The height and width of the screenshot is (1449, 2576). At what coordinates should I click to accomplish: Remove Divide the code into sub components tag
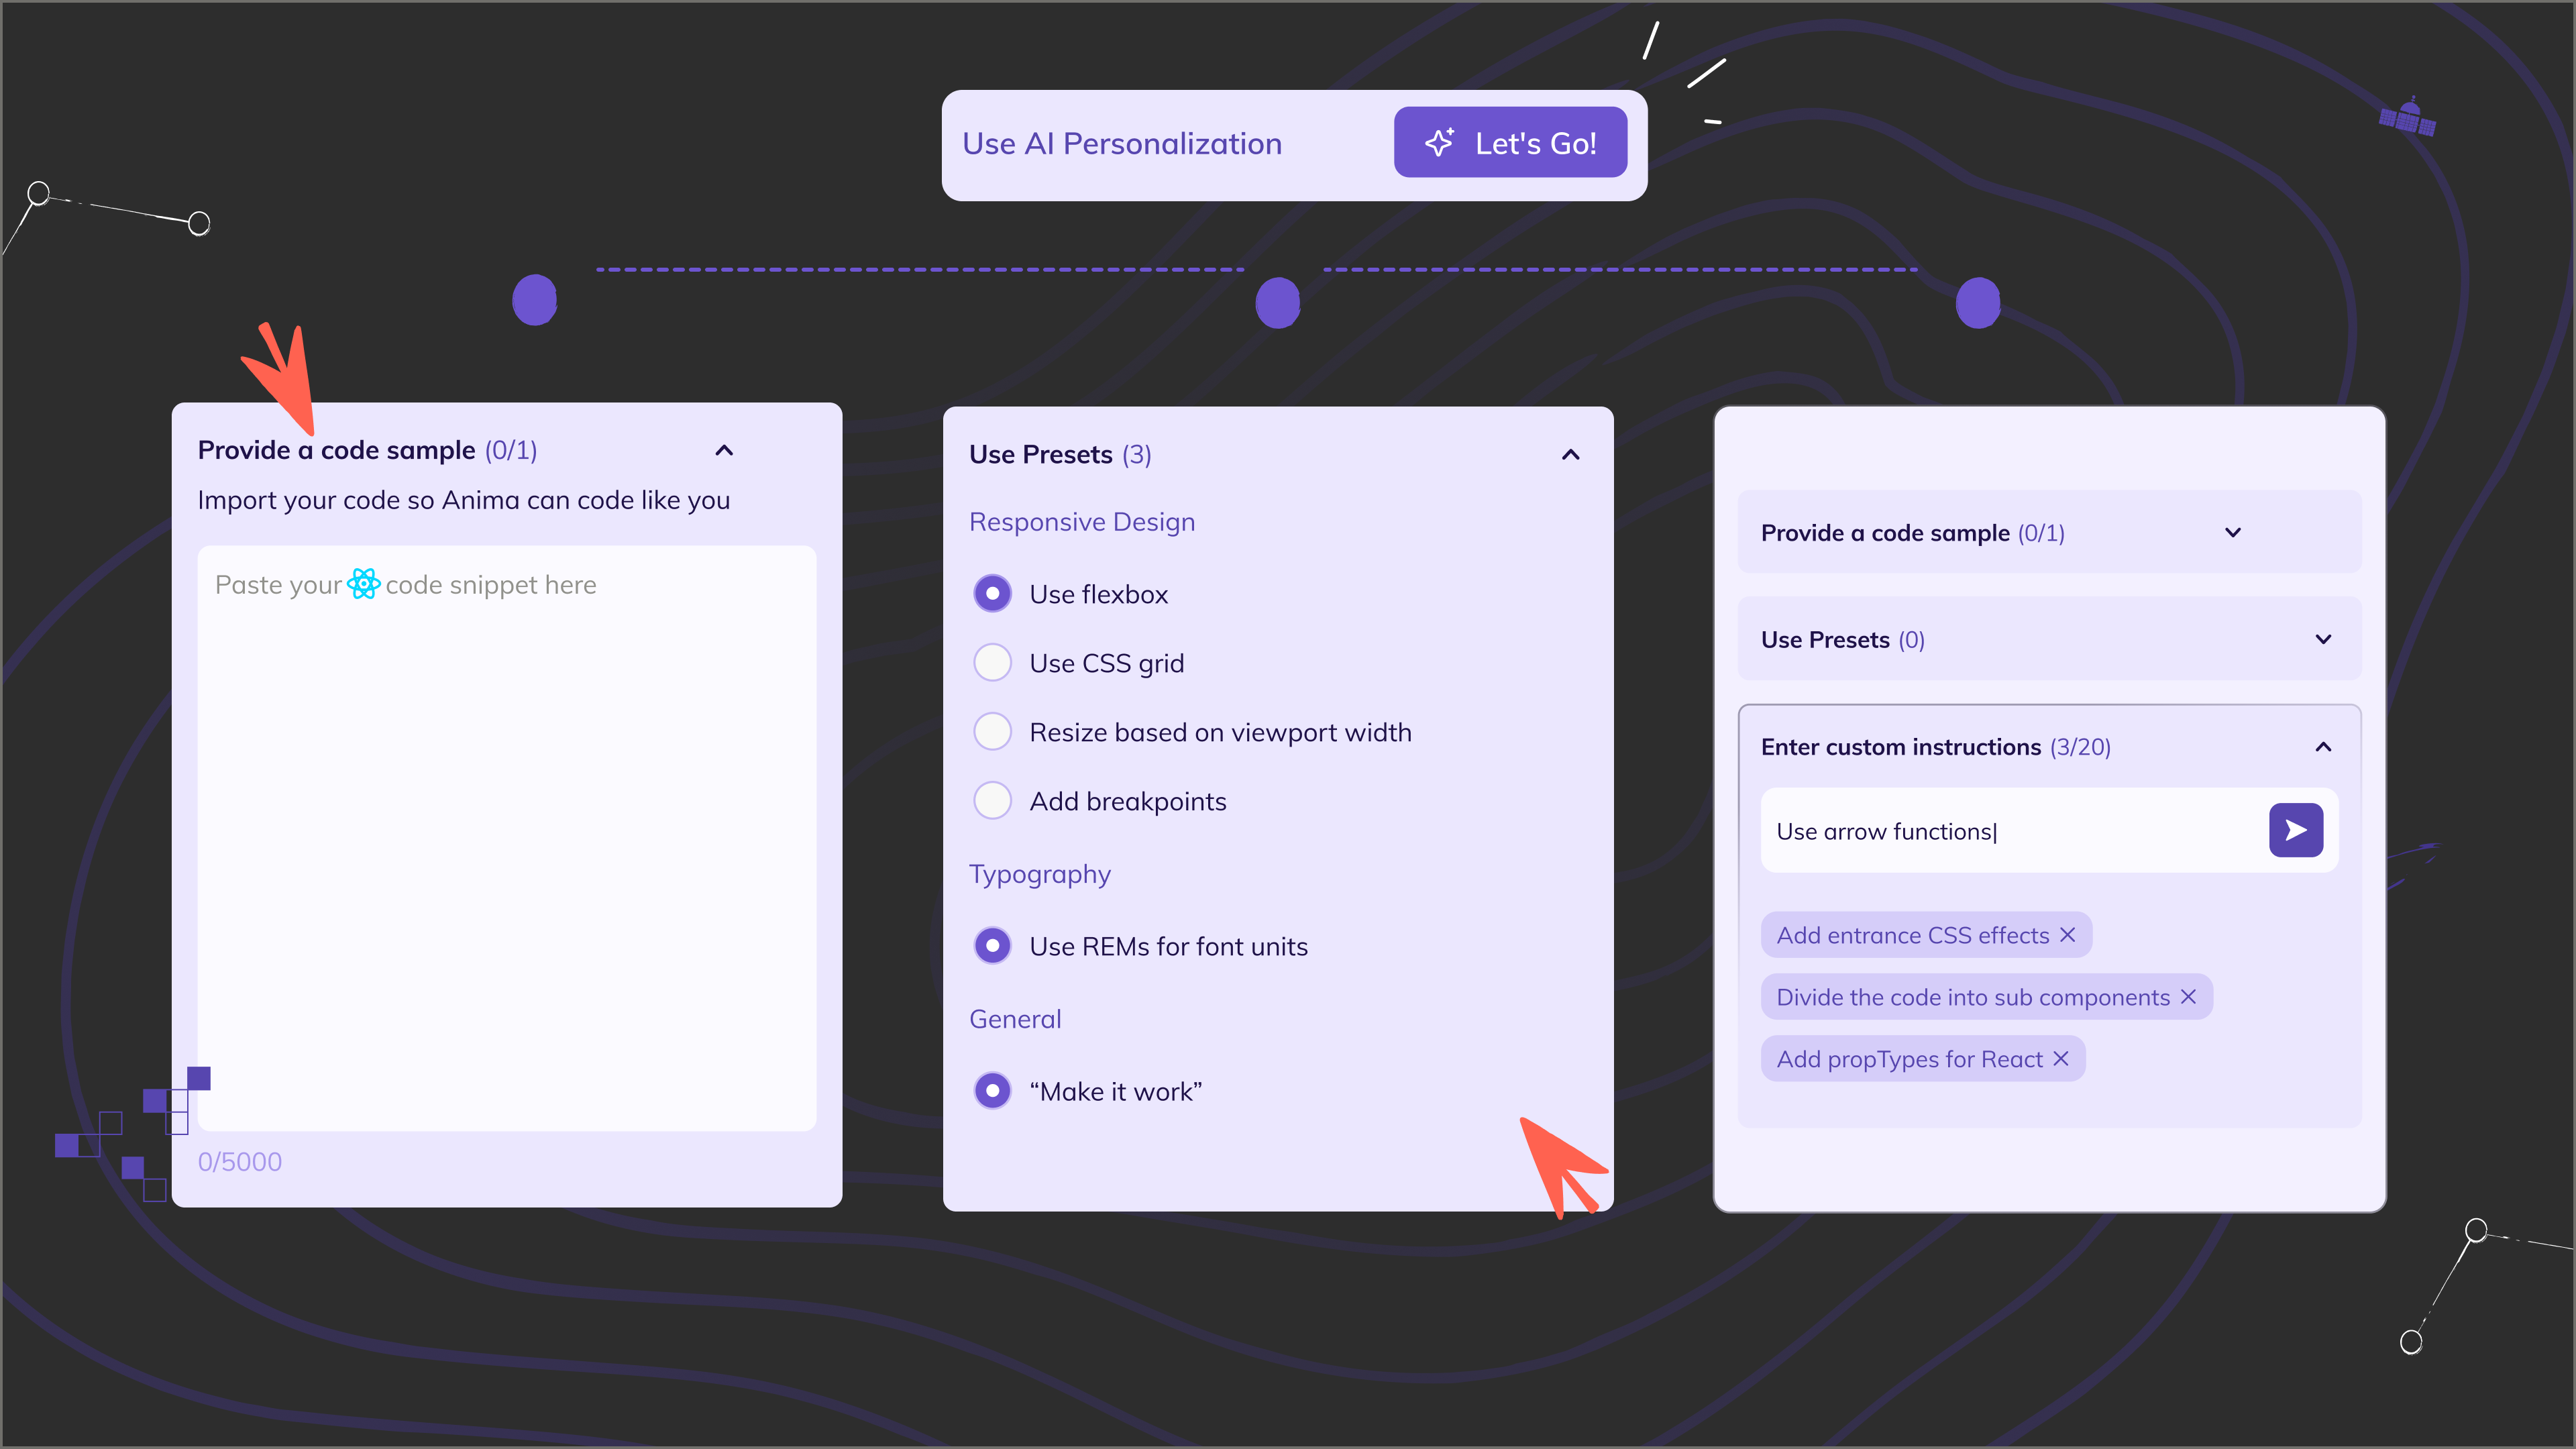[2188, 997]
